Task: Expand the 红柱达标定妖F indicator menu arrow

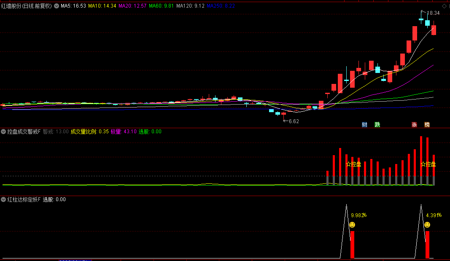Action: [x=4, y=199]
